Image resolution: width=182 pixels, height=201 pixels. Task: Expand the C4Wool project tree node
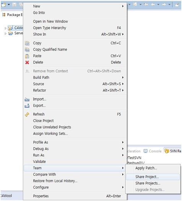coord(5,28)
